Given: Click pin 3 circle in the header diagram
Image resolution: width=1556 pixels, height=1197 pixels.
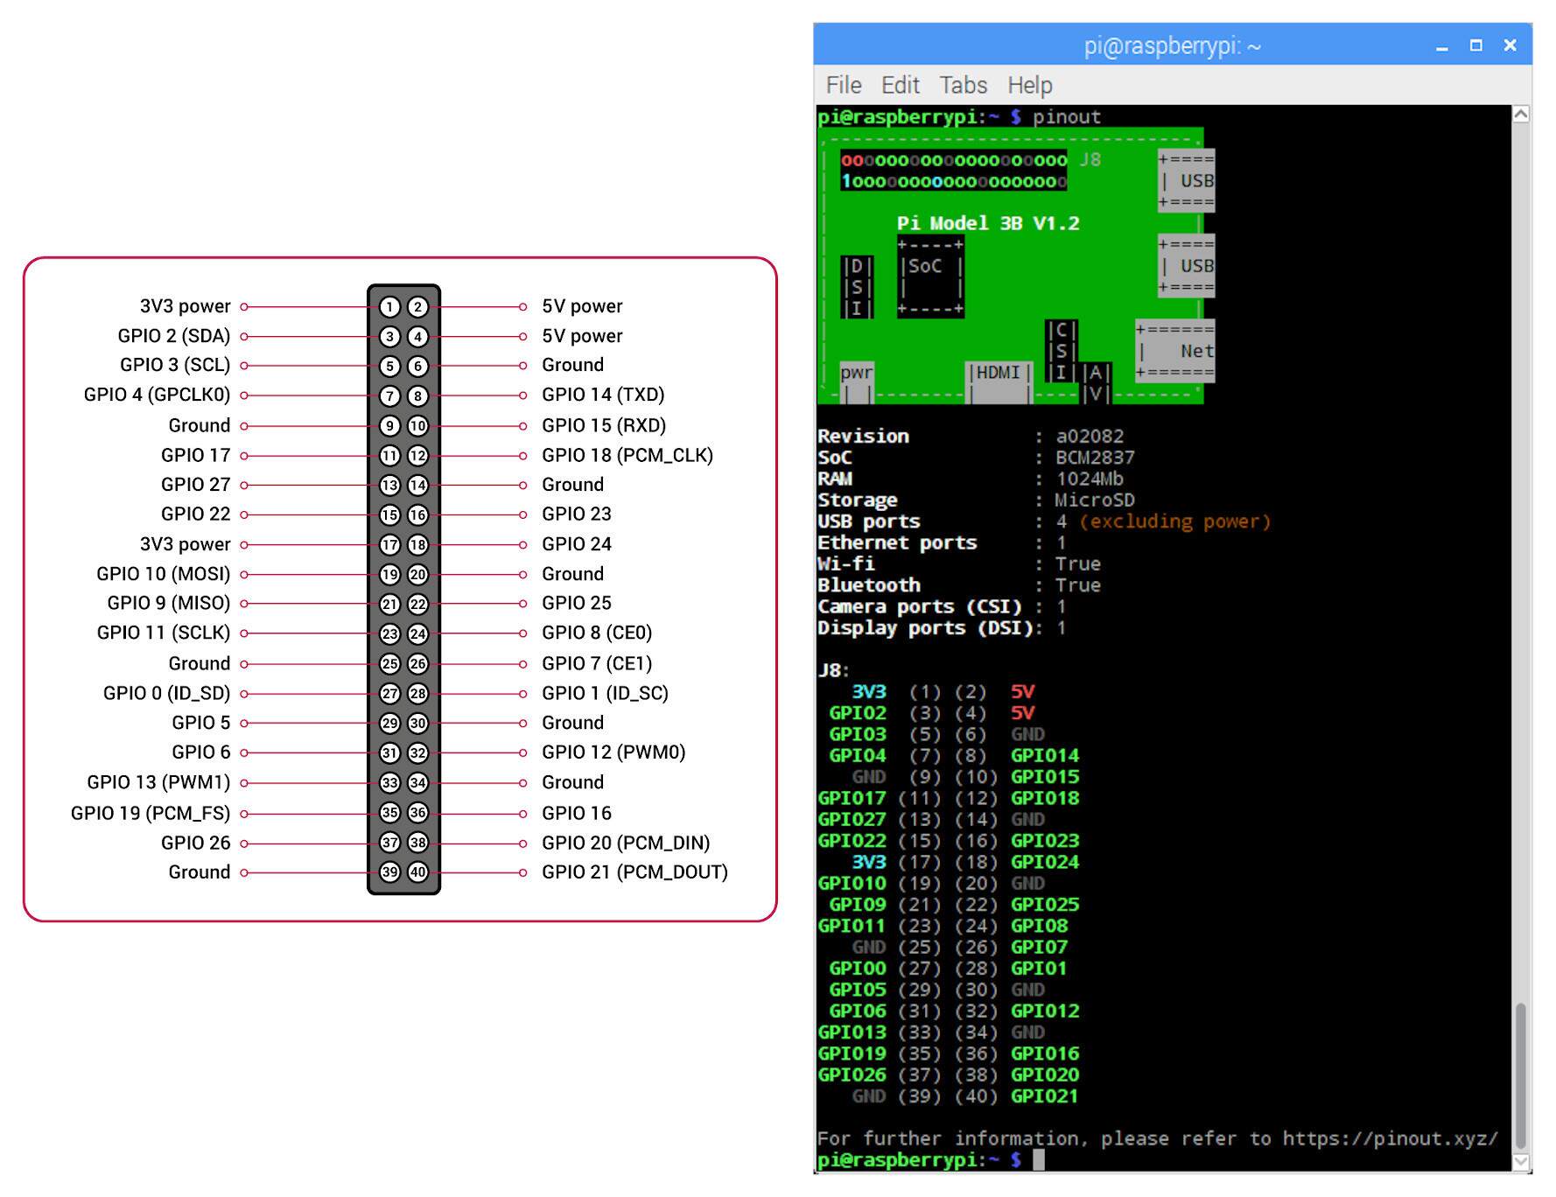Looking at the screenshot, I should click(389, 337).
